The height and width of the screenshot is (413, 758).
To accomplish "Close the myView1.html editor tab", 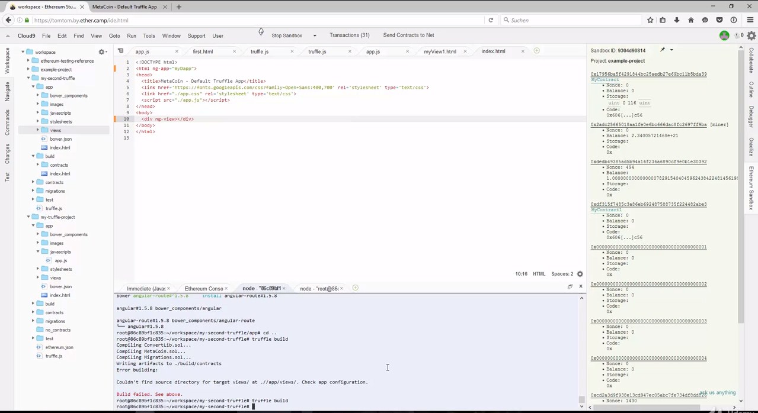I will [x=465, y=51].
